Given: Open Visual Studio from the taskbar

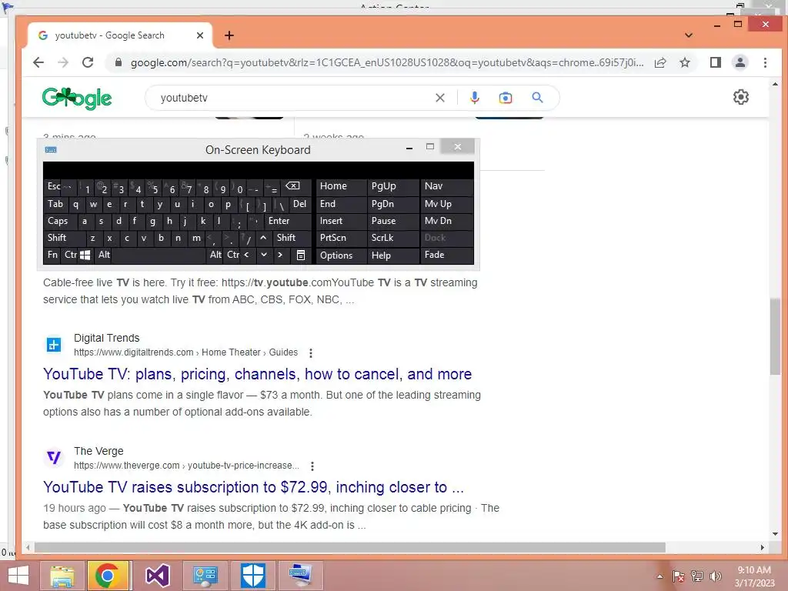Looking at the screenshot, I should point(157,576).
